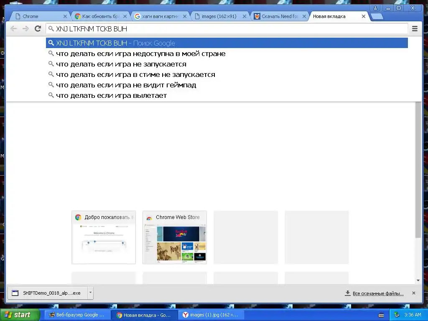Click the scrollbar down arrow
The width and height of the screenshot is (428, 321).
pos(418,280)
